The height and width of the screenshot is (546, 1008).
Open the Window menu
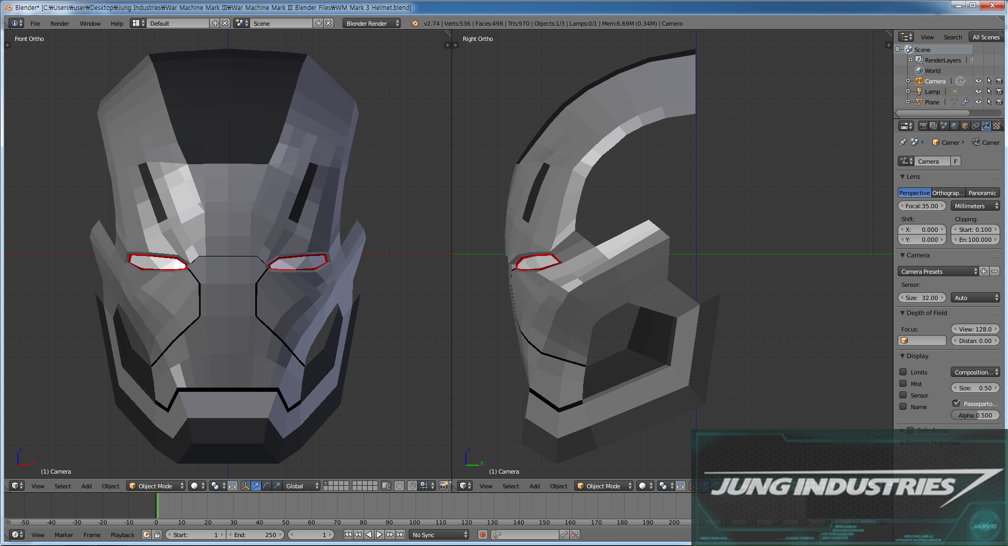tap(90, 24)
